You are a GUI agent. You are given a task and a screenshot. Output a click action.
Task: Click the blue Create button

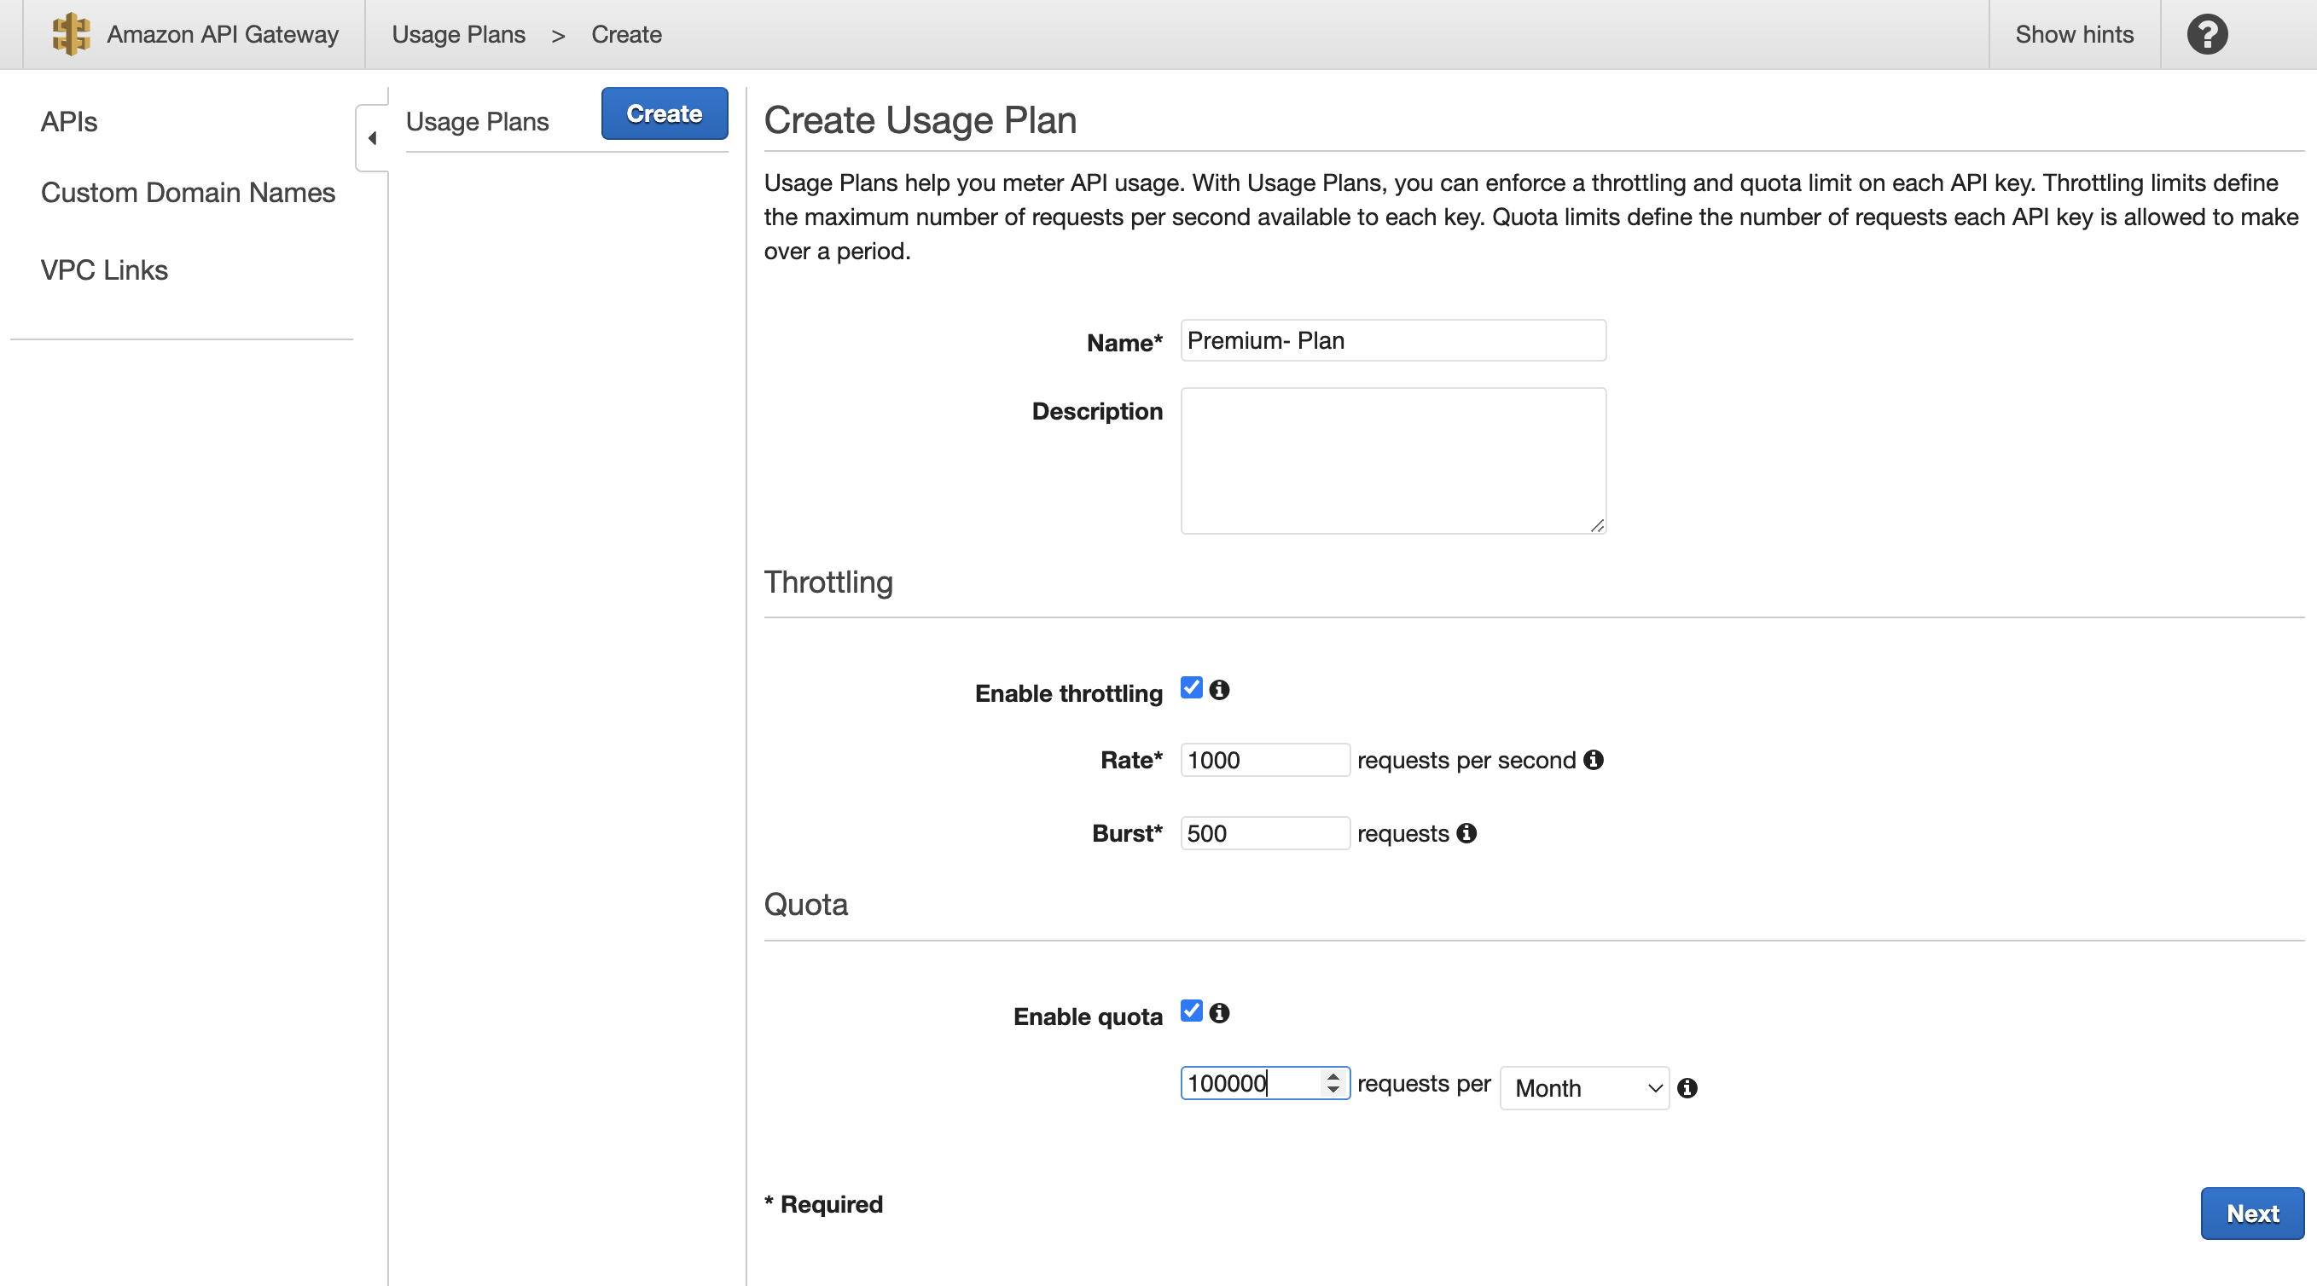(664, 113)
